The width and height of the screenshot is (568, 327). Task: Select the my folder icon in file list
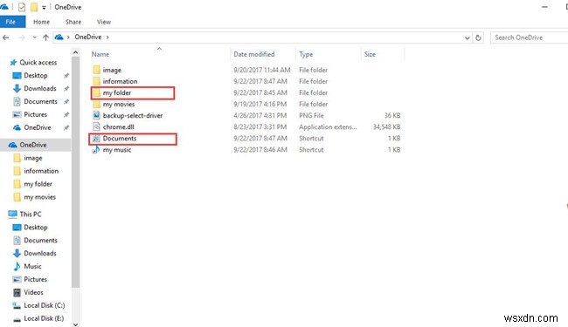(96, 92)
